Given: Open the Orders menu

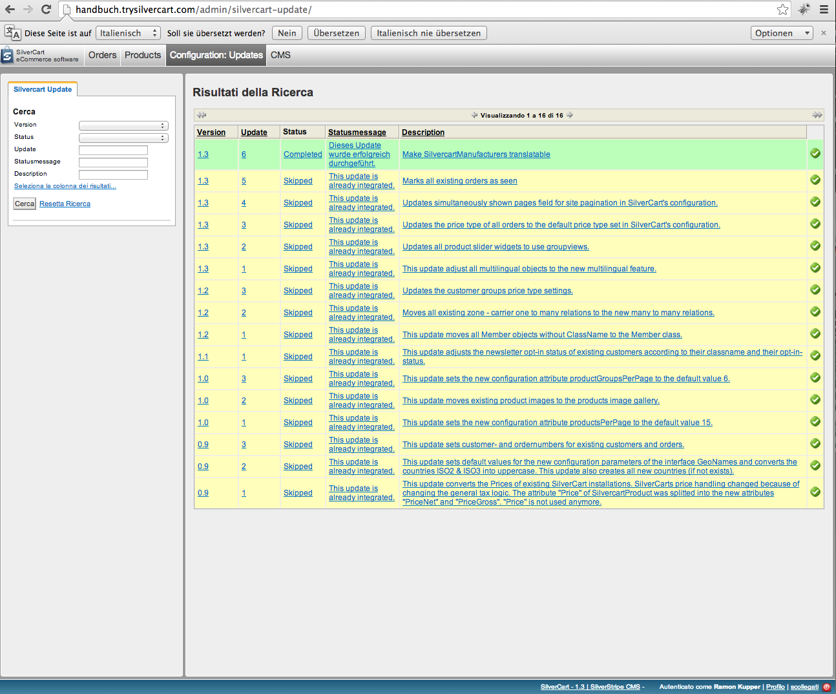Looking at the screenshot, I should pyautogui.click(x=103, y=55).
